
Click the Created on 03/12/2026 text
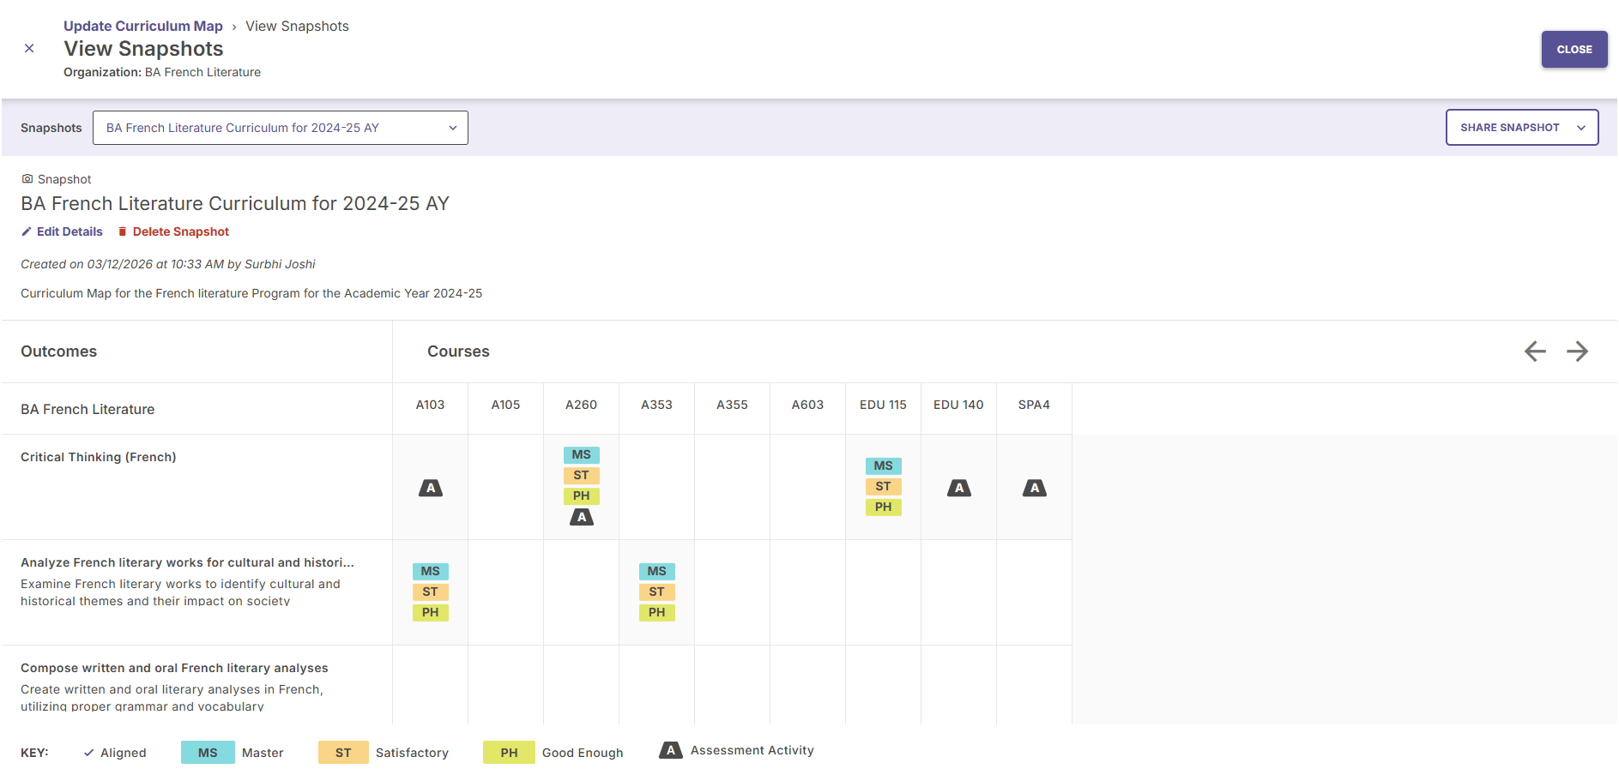click(x=168, y=265)
